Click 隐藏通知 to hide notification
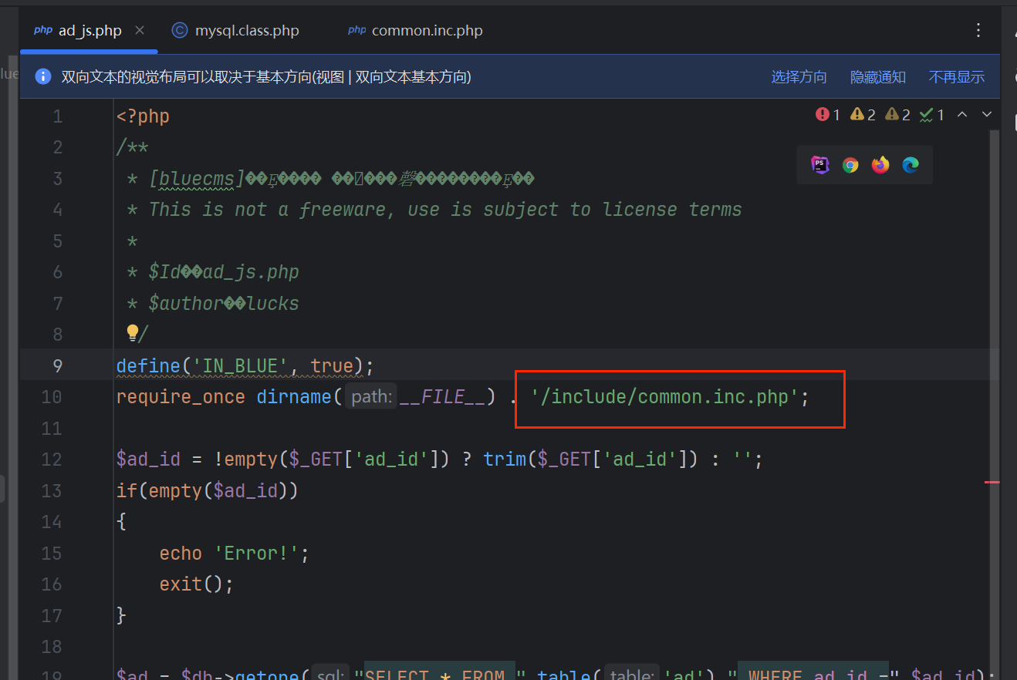The height and width of the screenshot is (680, 1017). (877, 77)
